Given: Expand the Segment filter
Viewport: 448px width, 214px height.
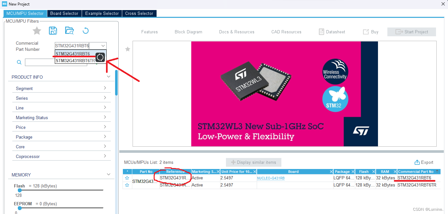Looking at the screenshot, I should pyautogui.click(x=105, y=88).
